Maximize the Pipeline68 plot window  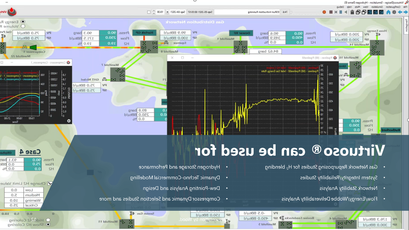182,57
